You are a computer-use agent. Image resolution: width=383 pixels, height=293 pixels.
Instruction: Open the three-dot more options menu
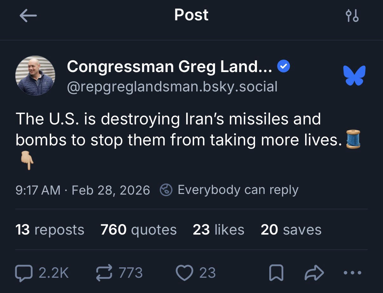pos(352,273)
